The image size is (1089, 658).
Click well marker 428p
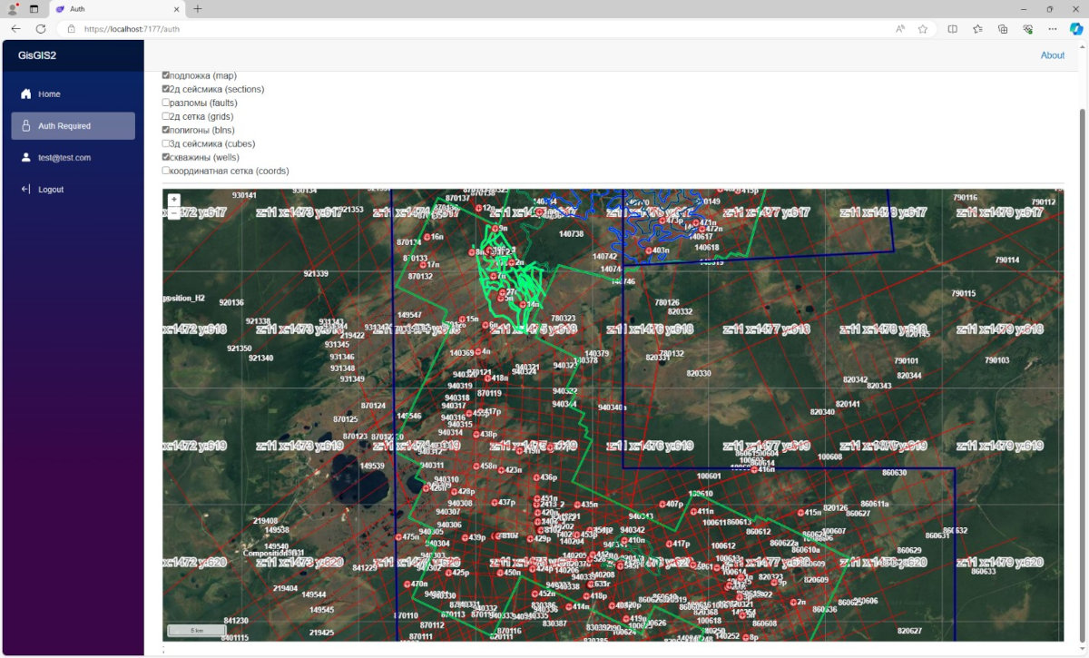455,492
